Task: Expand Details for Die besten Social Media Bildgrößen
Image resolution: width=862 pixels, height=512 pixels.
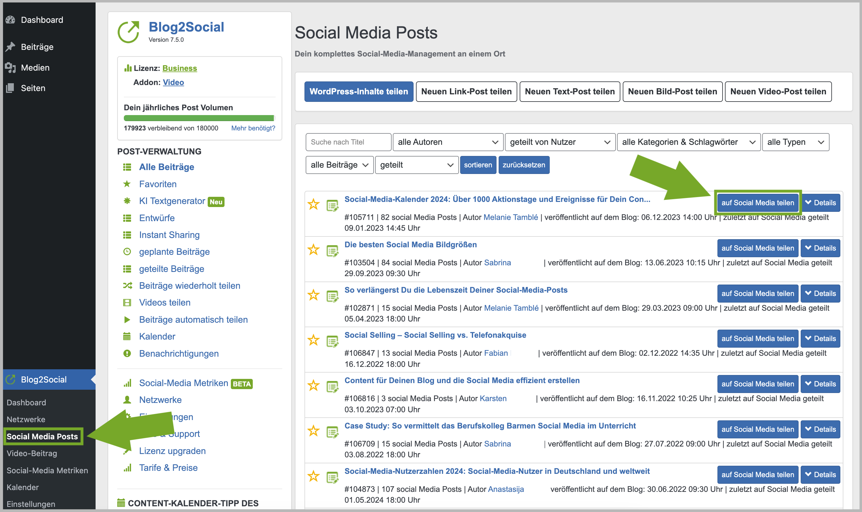Action: pyautogui.click(x=820, y=248)
